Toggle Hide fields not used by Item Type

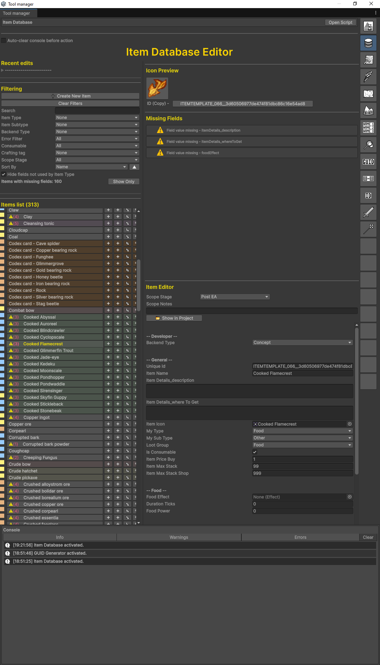(x=4, y=174)
